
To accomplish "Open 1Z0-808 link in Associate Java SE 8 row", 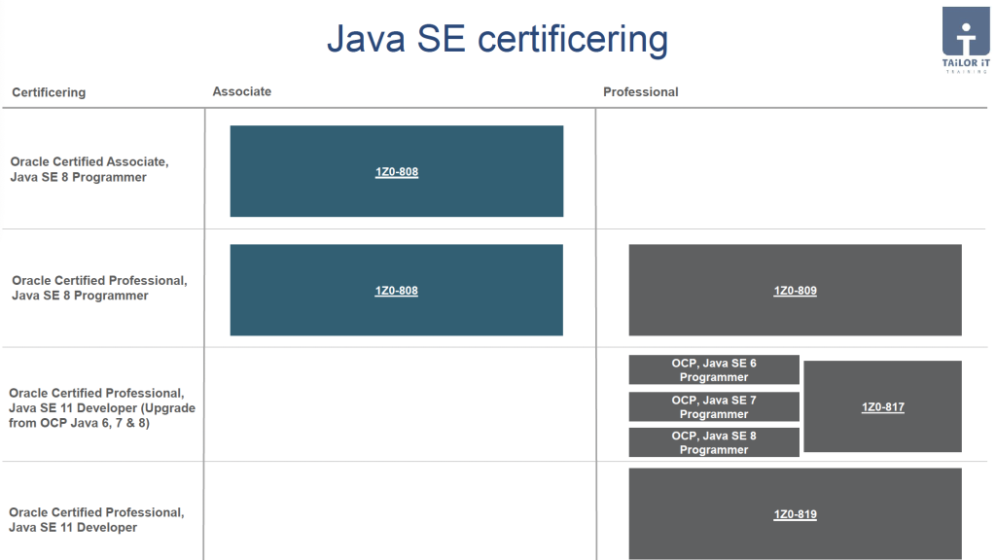I will [397, 171].
